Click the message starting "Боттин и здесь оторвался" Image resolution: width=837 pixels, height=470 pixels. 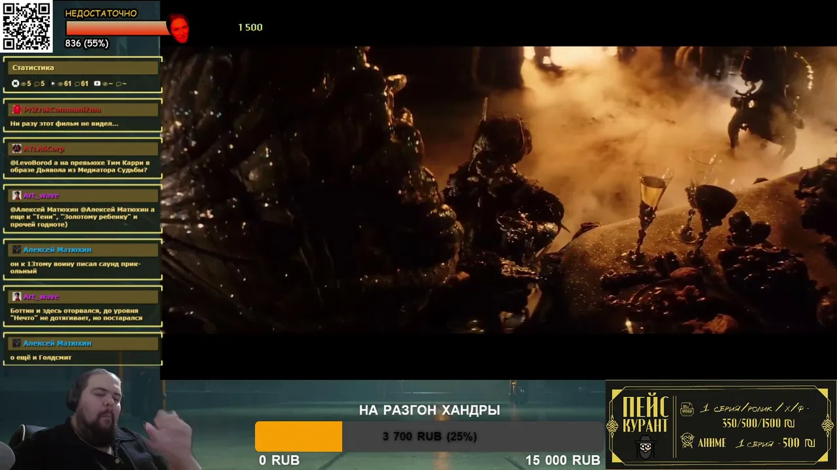76,314
